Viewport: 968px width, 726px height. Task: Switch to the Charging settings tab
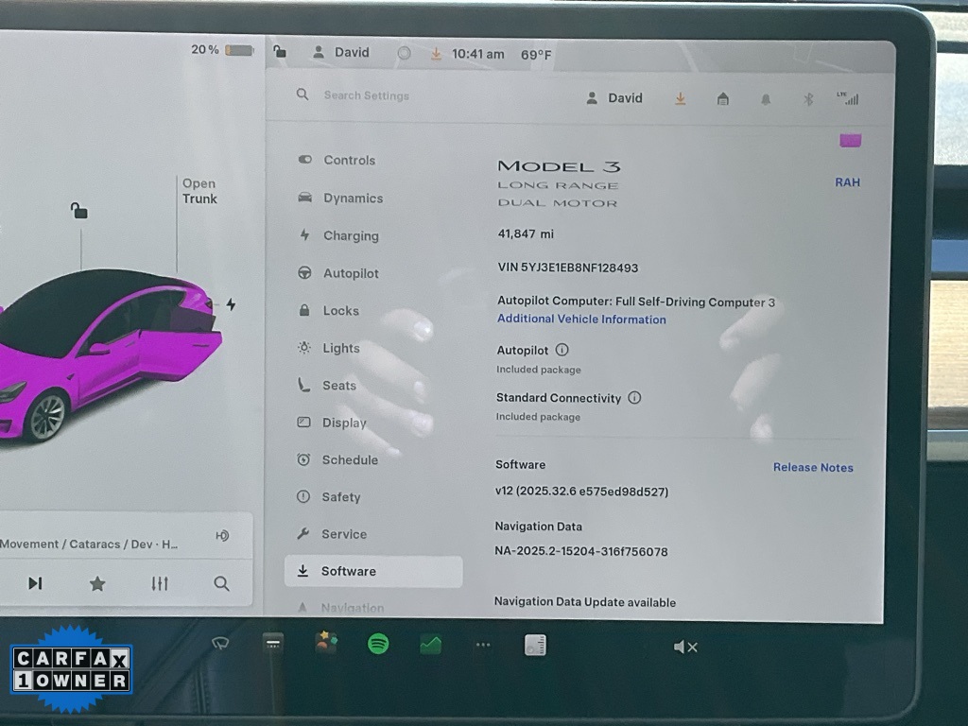(x=351, y=235)
